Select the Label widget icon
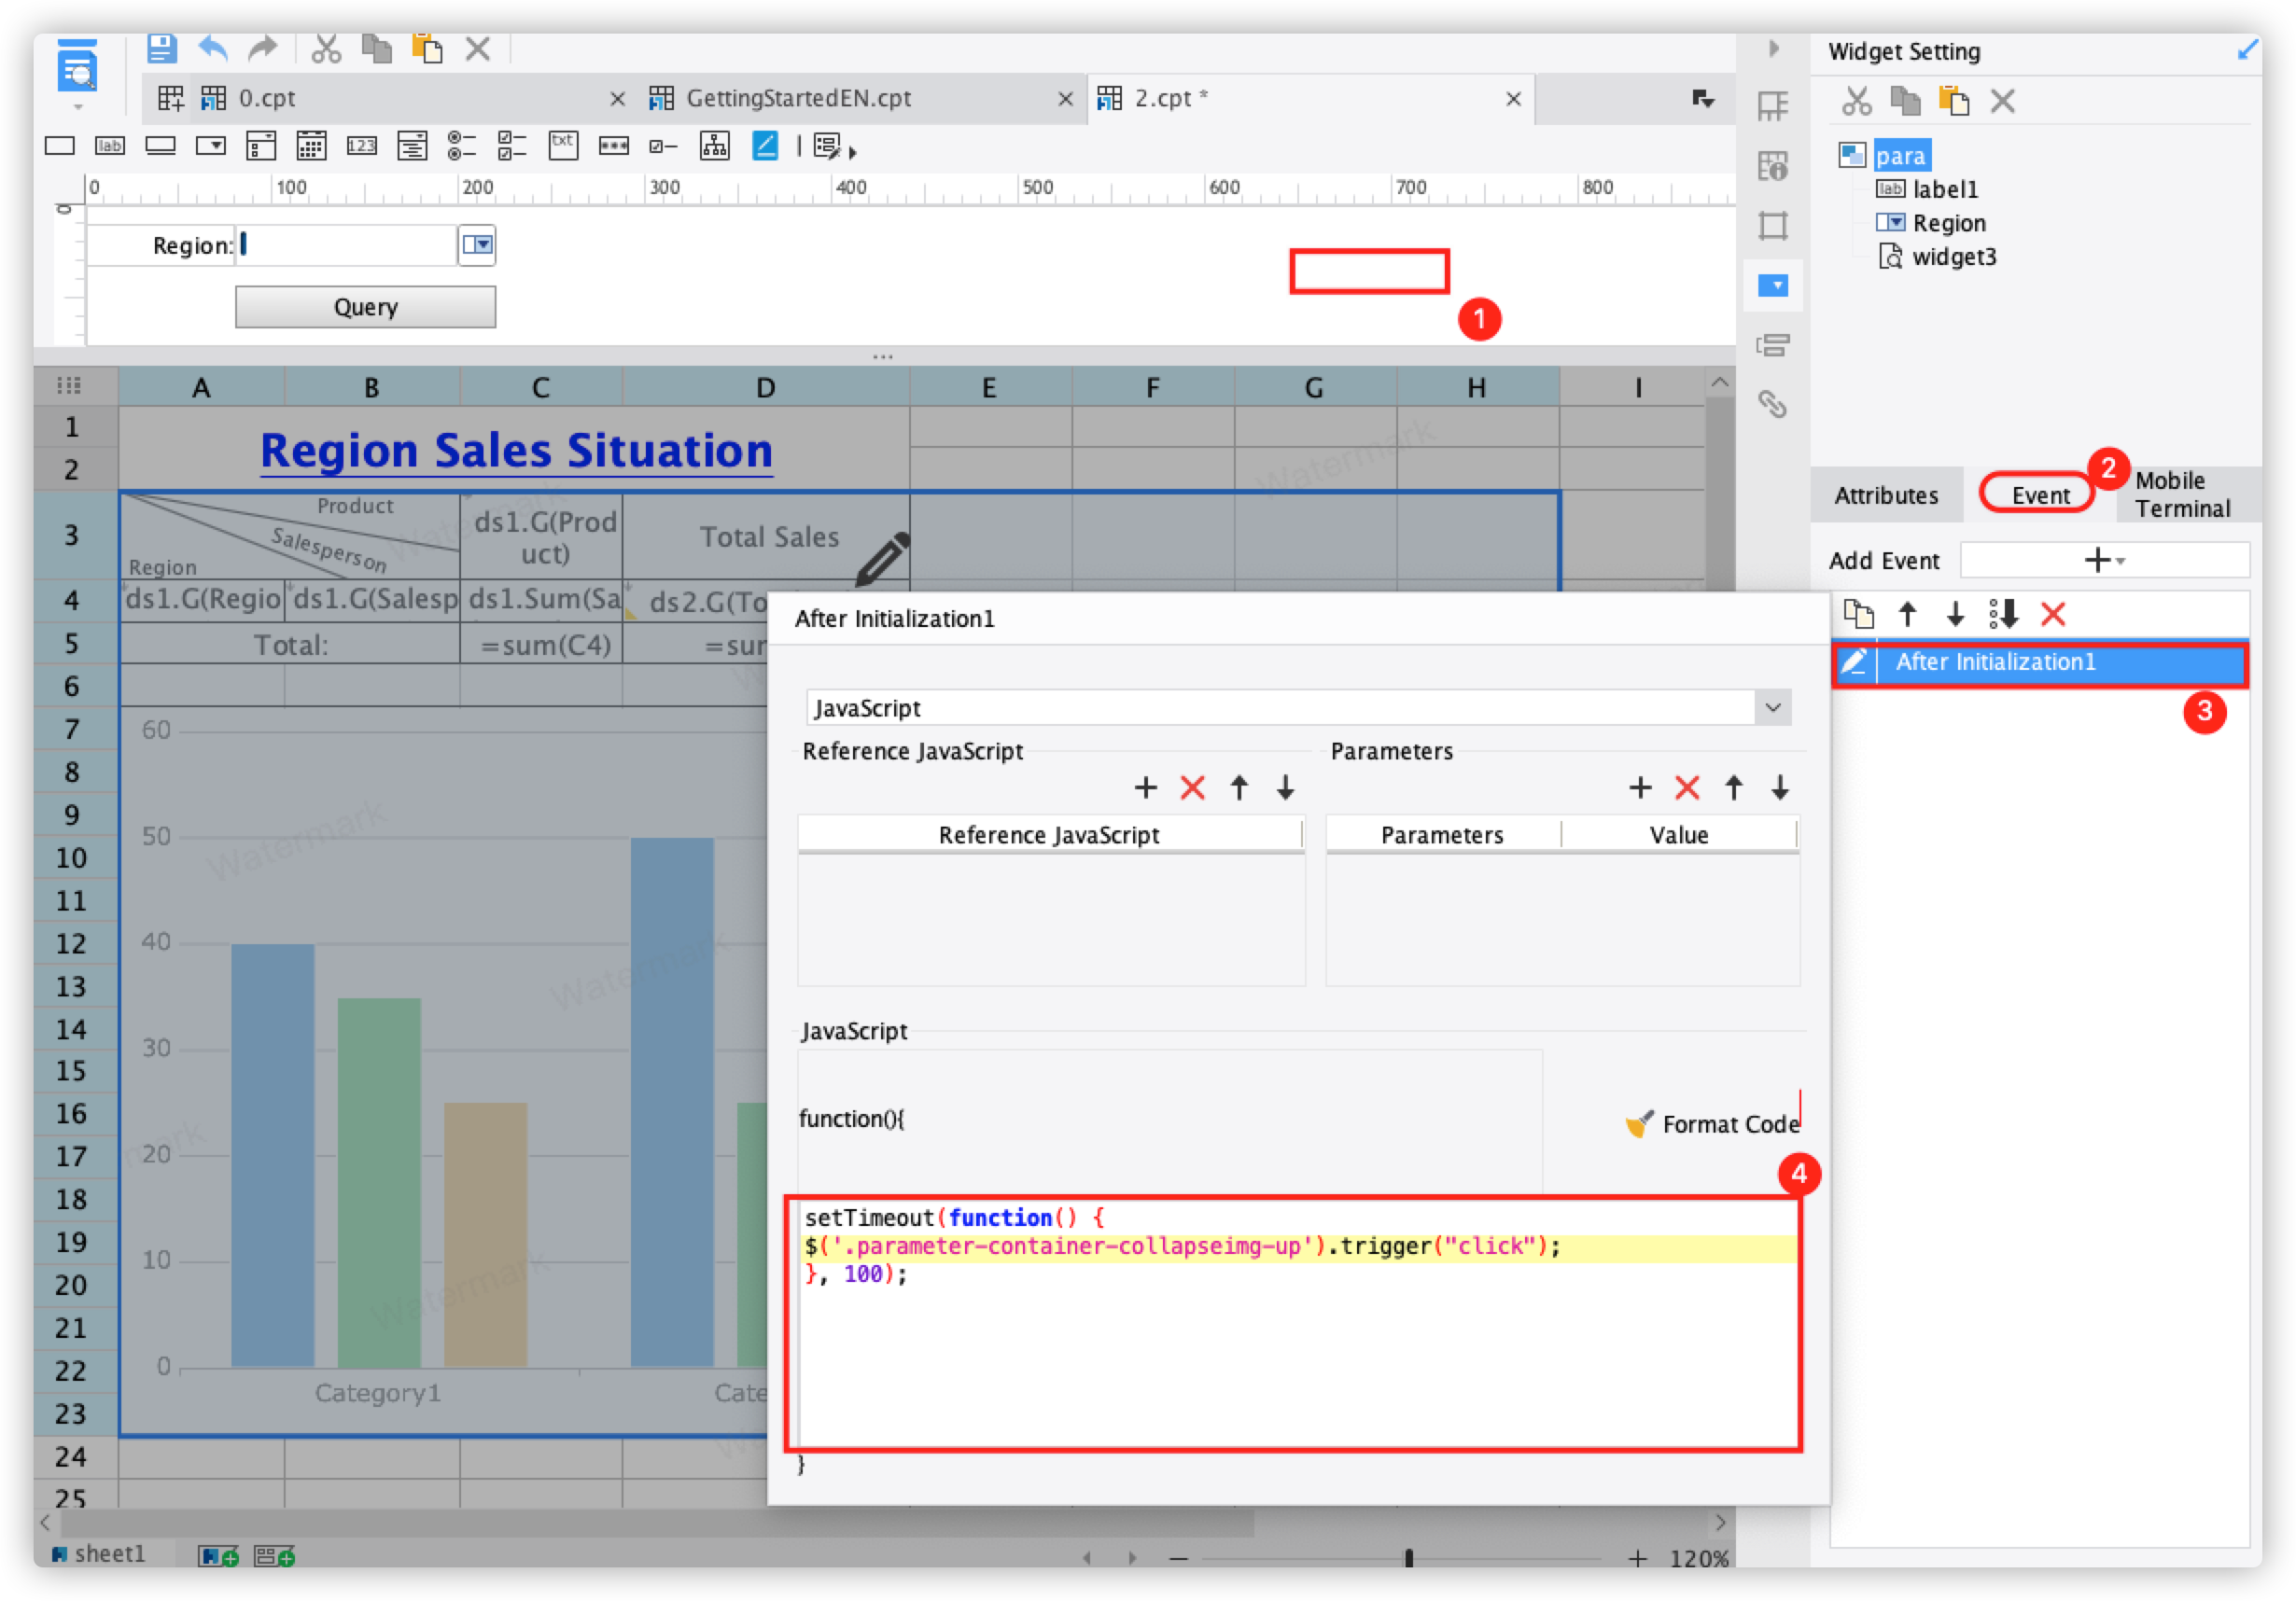Viewport: 2296px width, 1601px height. 109,146
